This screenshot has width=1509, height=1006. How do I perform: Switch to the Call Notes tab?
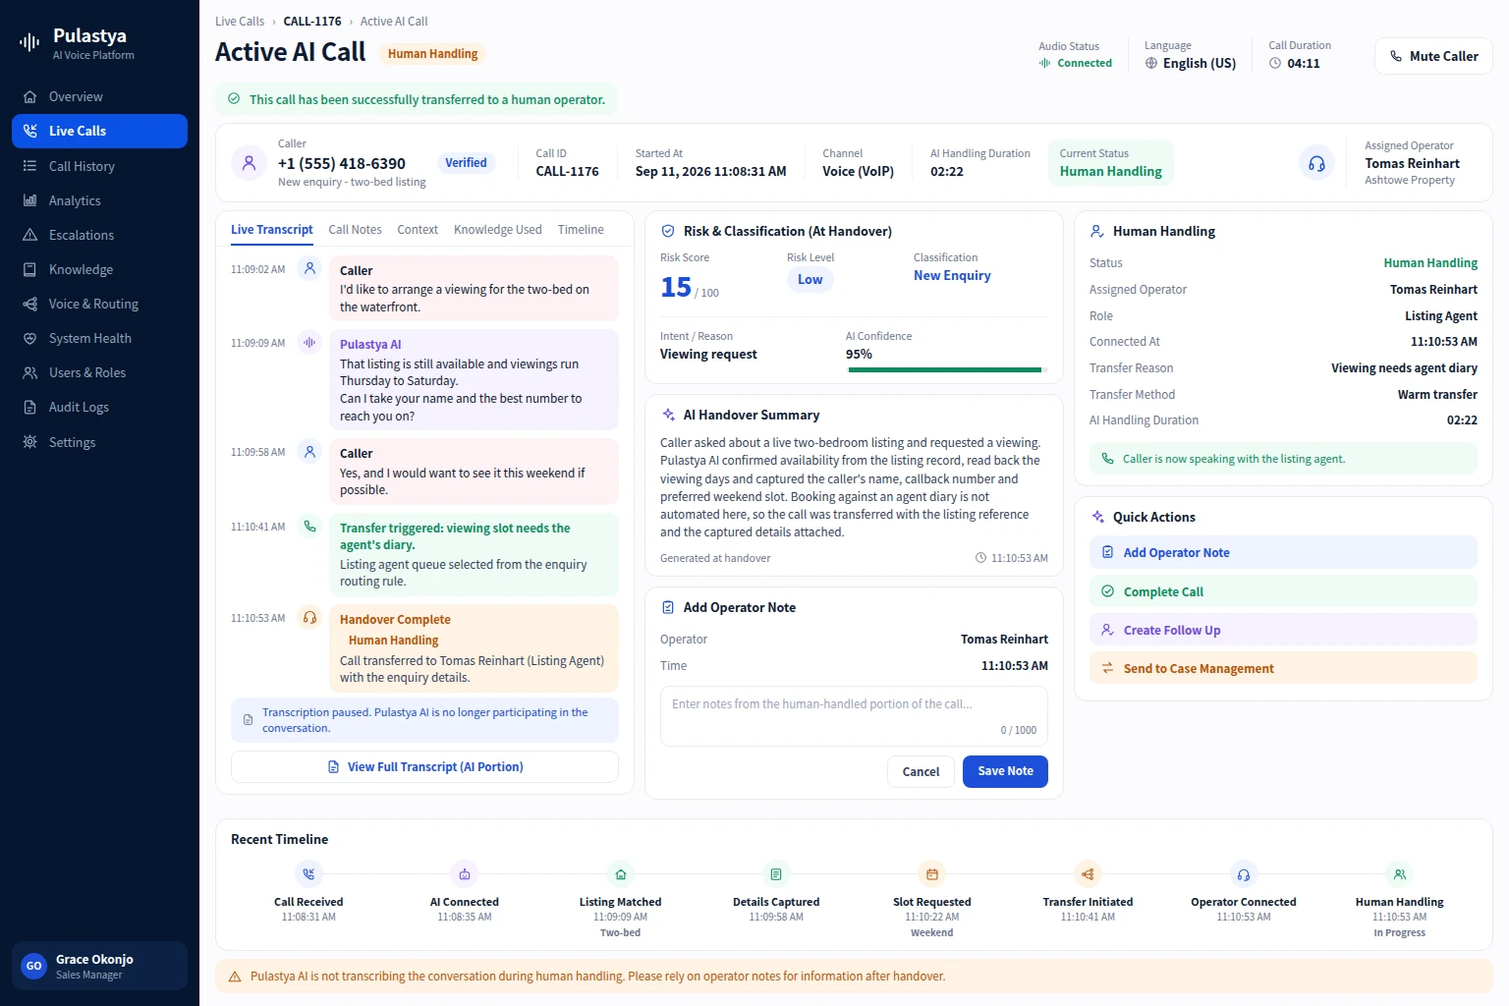pyautogui.click(x=355, y=230)
